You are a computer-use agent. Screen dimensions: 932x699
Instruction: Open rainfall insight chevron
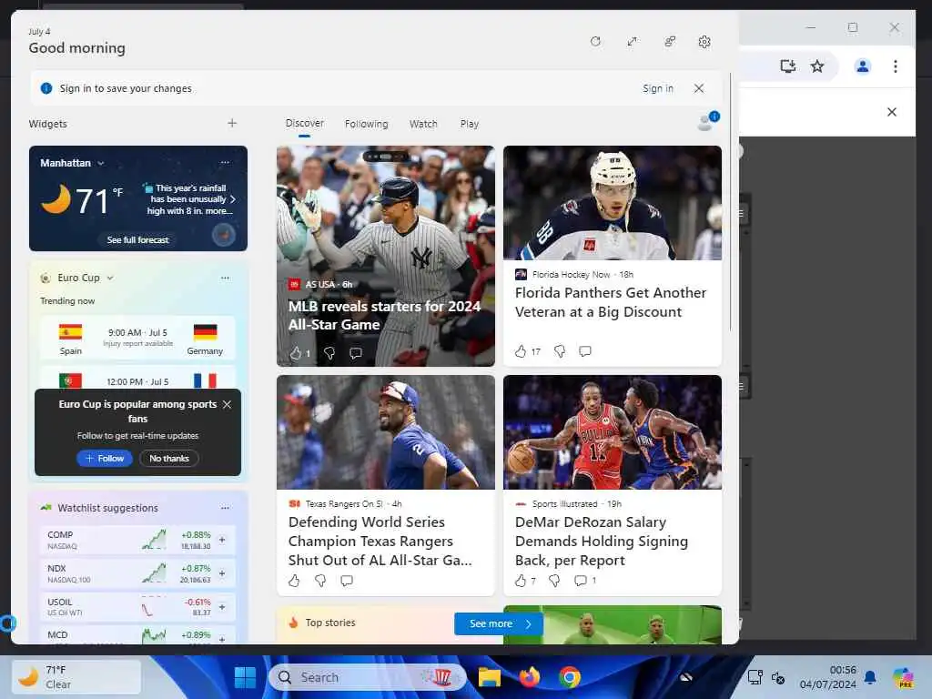(233, 199)
